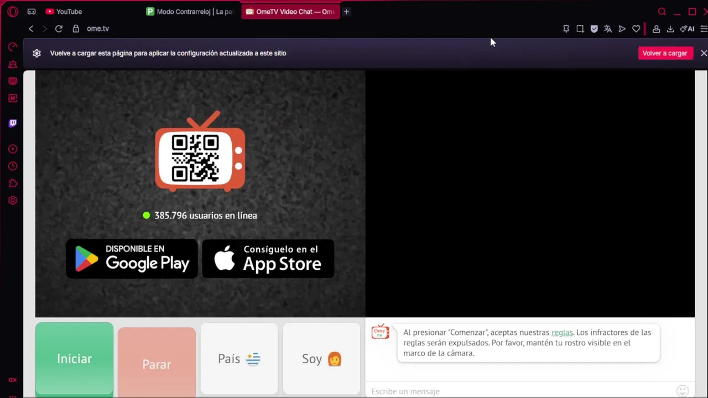Image resolution: width=708 pixels, height=398 pixels.
Task: Open the GX Corner gamepad icon
Action: pos(32,12)
